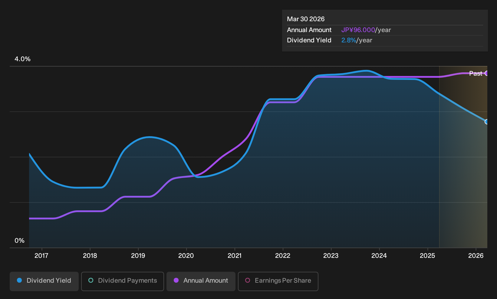Viewport: 497px width, 299px height.
Task: Select the 2023 x-axis label
Action: (331, 256)
